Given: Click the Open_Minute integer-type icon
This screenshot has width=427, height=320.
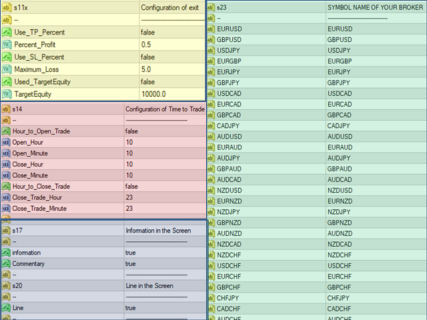Looking at the screenshot, I should 6,153.
